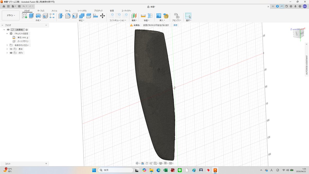Select the Insert Image (canvas) icon

[x=159, y=16]
